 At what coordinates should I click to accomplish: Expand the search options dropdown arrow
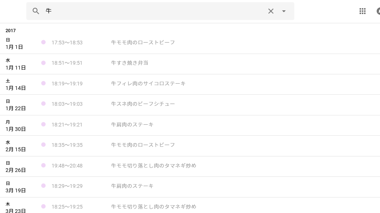click(x=284, y=11)
